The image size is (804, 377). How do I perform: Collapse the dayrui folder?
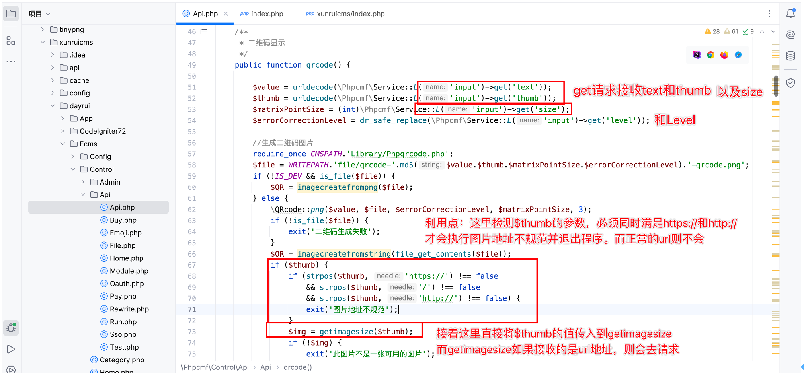point(53,106)
